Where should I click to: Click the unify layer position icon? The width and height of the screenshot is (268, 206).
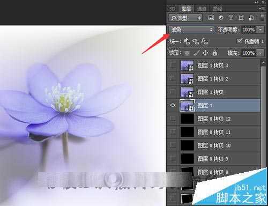[x=187, y=41]
